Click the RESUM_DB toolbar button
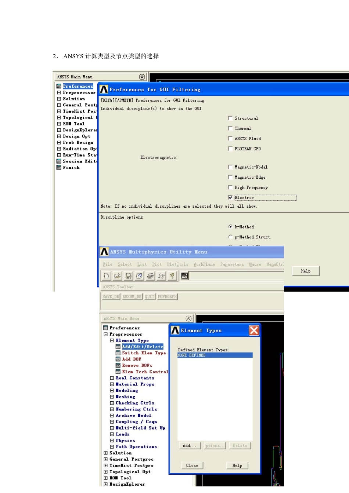Viewport: 349px width, 493px height. click(x=132, y=296)
